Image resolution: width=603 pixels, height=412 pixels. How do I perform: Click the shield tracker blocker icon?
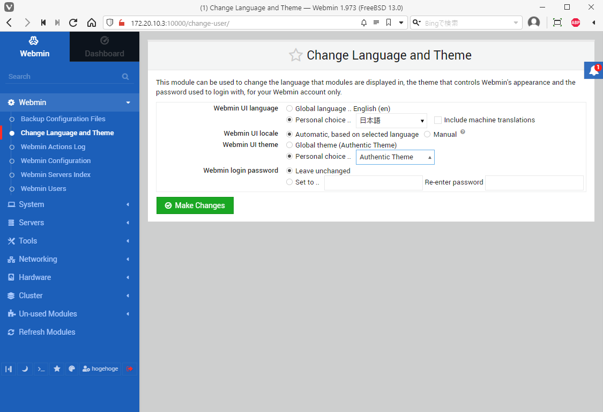point(110,23)
